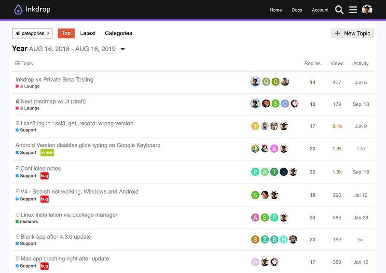Click the S avatar in Blank app row
The height and width of the screenshot is (273, 386).
255,240
